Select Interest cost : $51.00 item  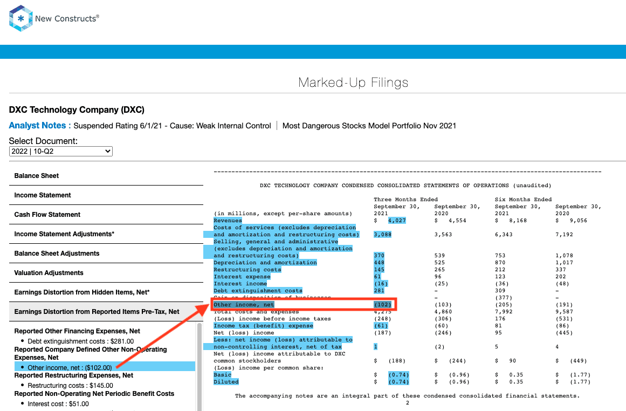[x=58, y=404]
